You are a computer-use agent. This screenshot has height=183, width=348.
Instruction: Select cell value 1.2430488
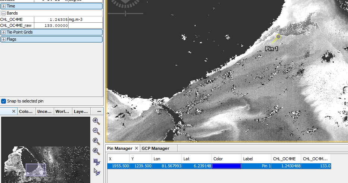[x=286, y=166]
